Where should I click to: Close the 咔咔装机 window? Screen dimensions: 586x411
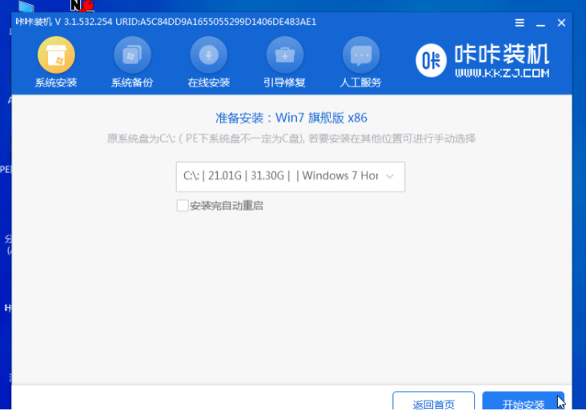coord(561,22)
